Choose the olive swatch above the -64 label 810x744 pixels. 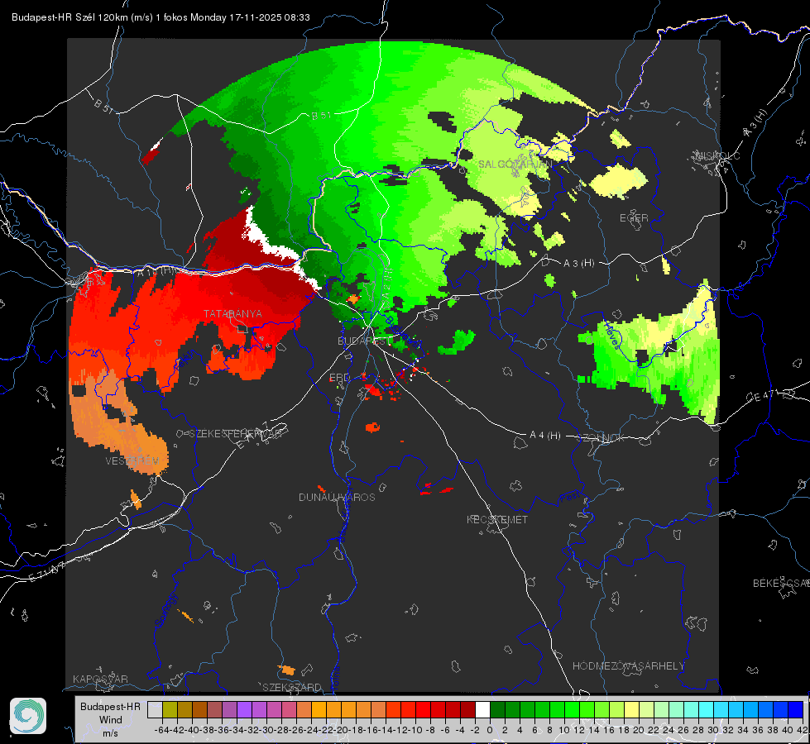point(170,709)
